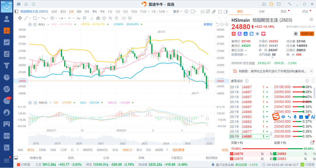Open the search magnifier in title bar
The image size is (316, 168).
click(33, 4)
